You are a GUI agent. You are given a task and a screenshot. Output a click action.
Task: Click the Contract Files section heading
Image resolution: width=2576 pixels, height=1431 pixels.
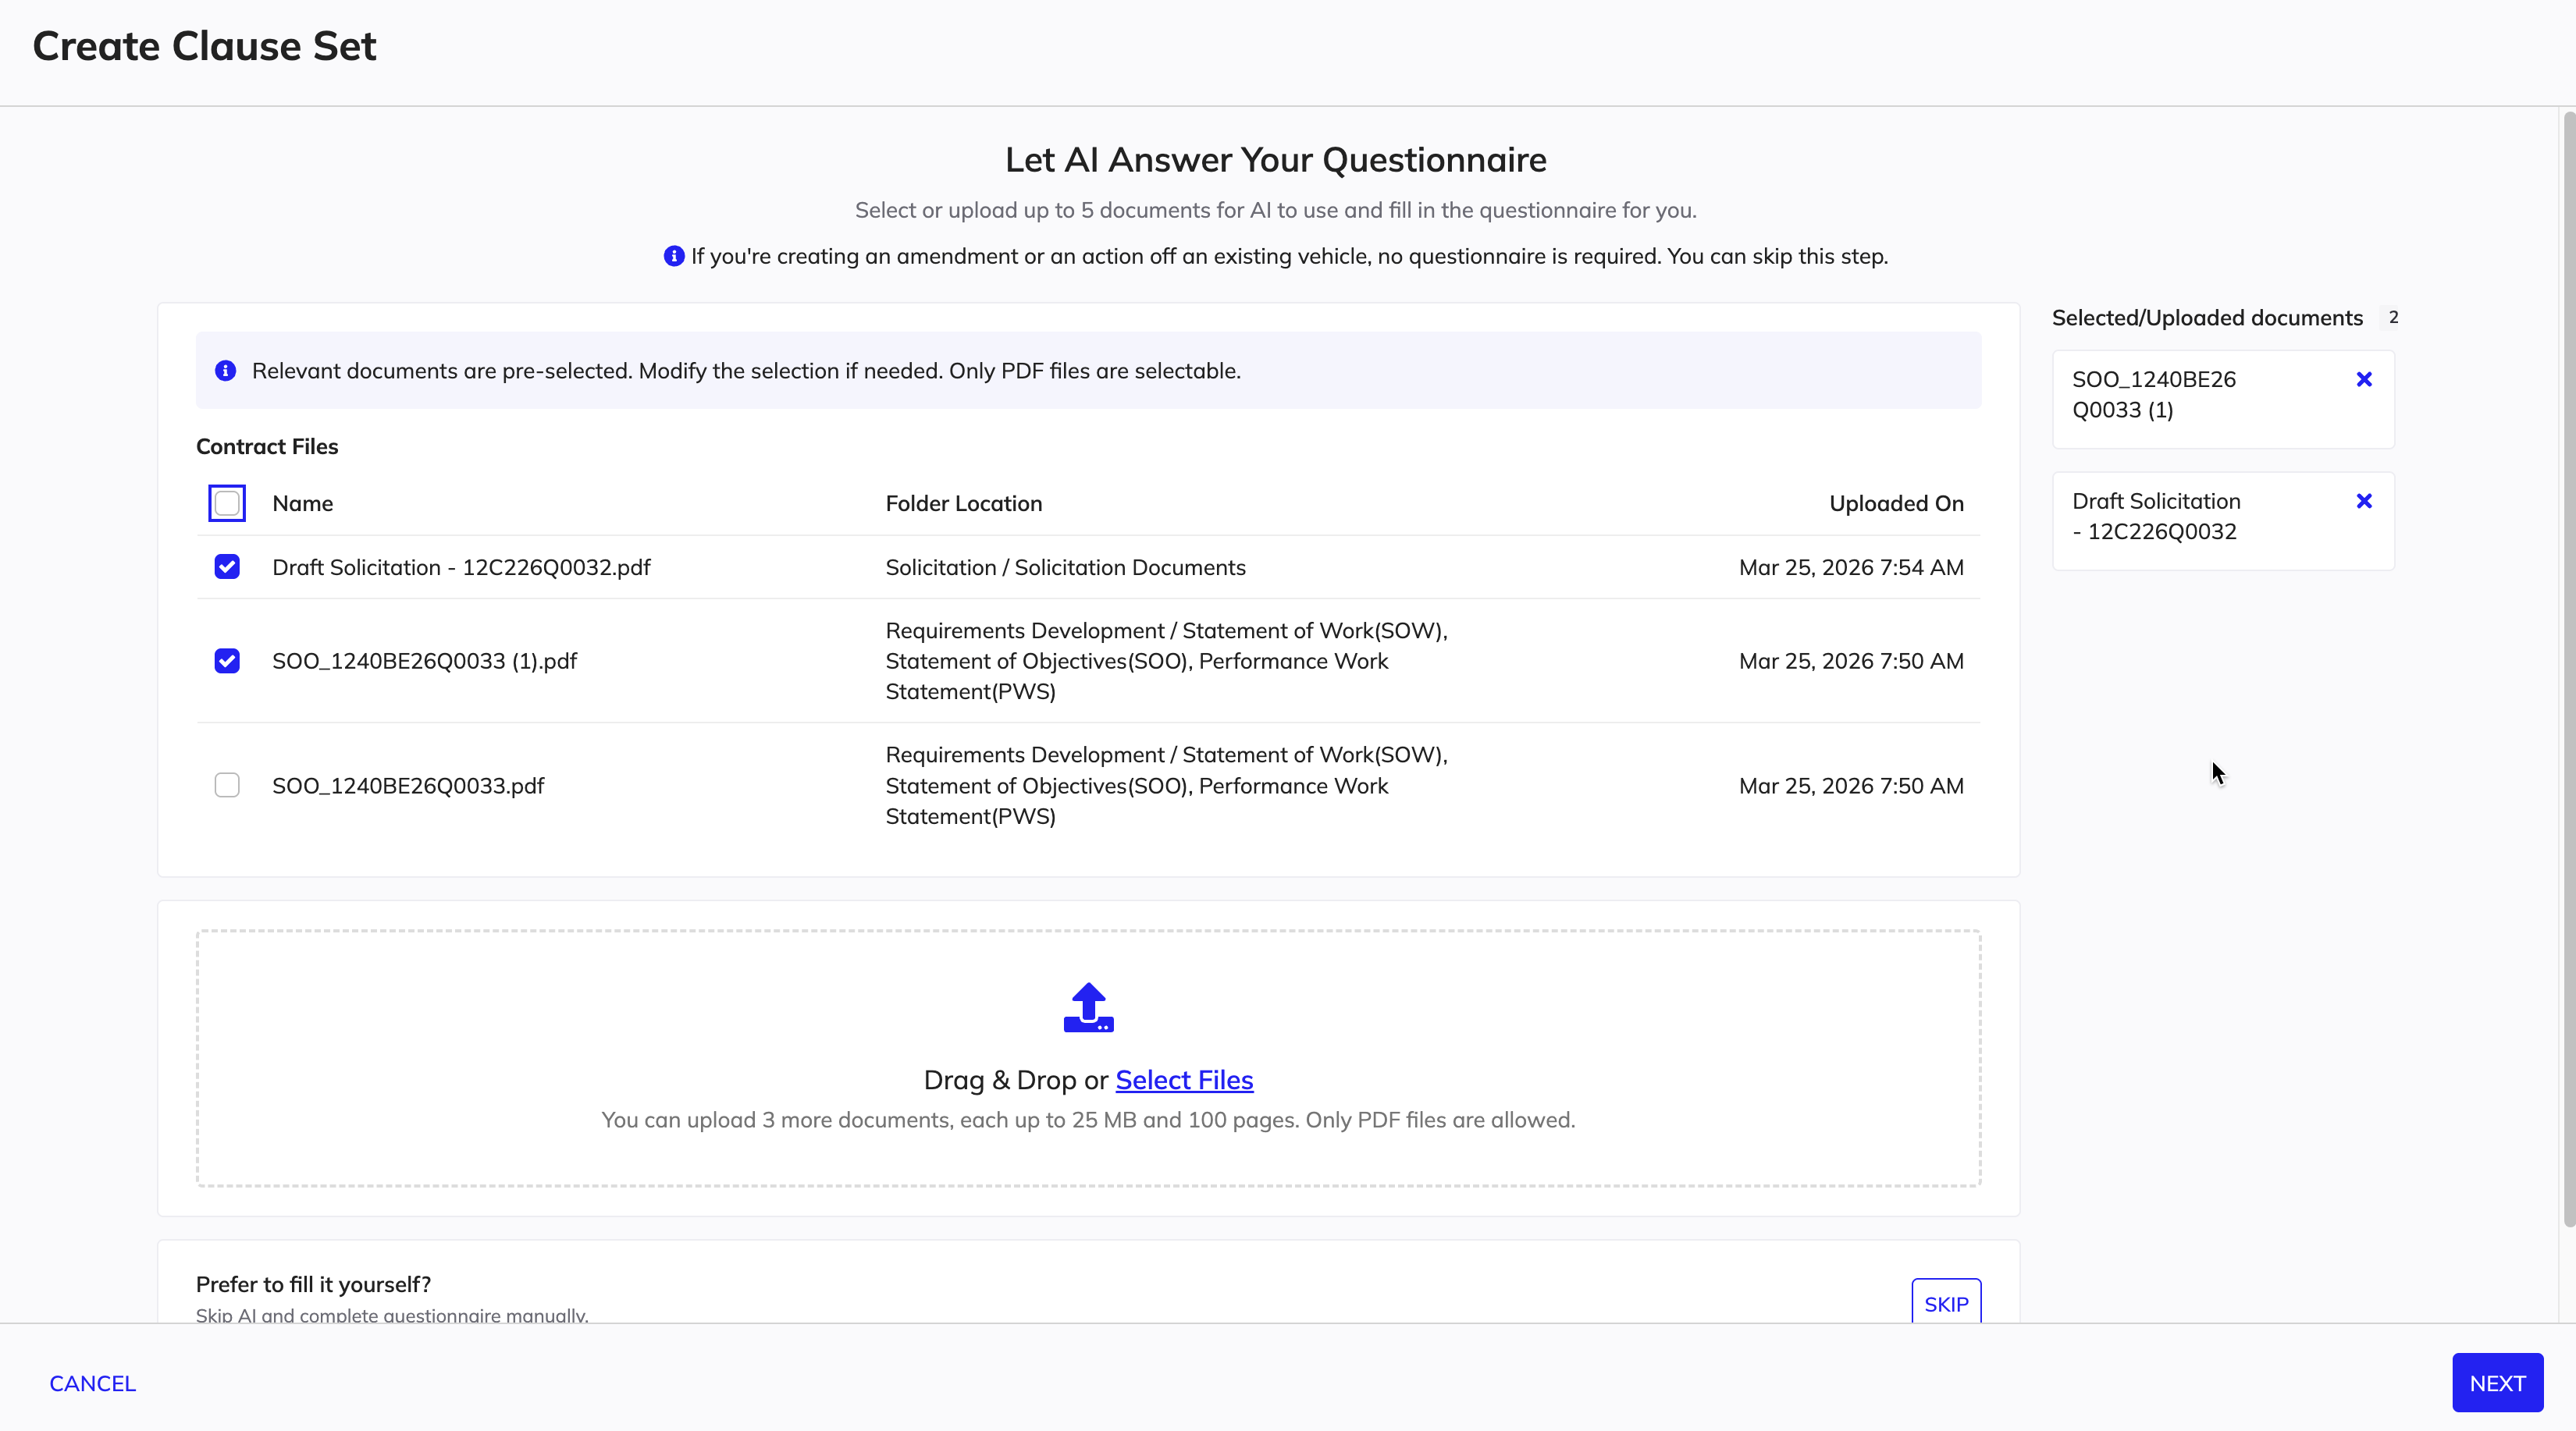pyautogui.click(x=267, y=446)
